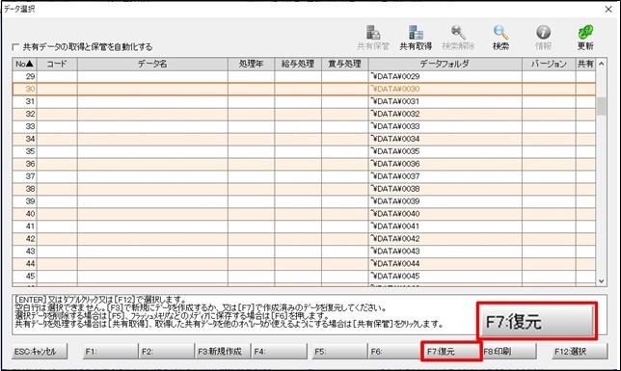Click the scrollbar up arrow

click(601, 64)
